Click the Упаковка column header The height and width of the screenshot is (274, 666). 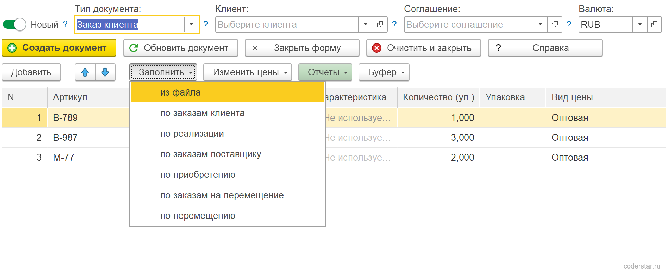[513, 97]
